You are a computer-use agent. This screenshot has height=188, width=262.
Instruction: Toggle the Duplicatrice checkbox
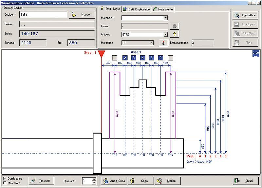pyautogui.click(x=5, y=178)
